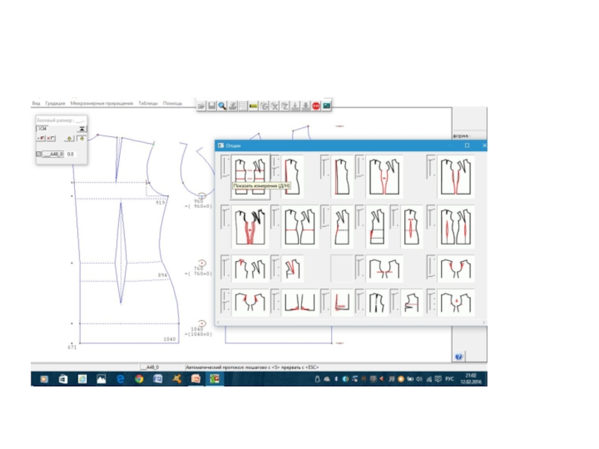Click the stamp icon right of magnifier
The width and height of the screenshot is (599, 449).
pyautogui.click(x=233, y=106)
